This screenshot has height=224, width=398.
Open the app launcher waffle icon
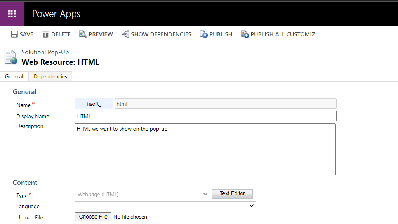12,14
